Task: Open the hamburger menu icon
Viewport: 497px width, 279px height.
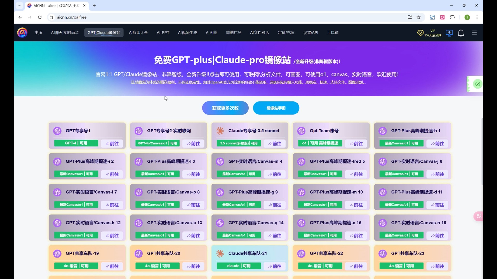Action: point(474,33)
